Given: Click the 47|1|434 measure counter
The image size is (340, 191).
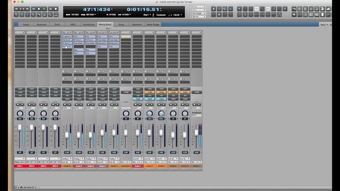Looking at the screenshot, I should click(97, 10).
